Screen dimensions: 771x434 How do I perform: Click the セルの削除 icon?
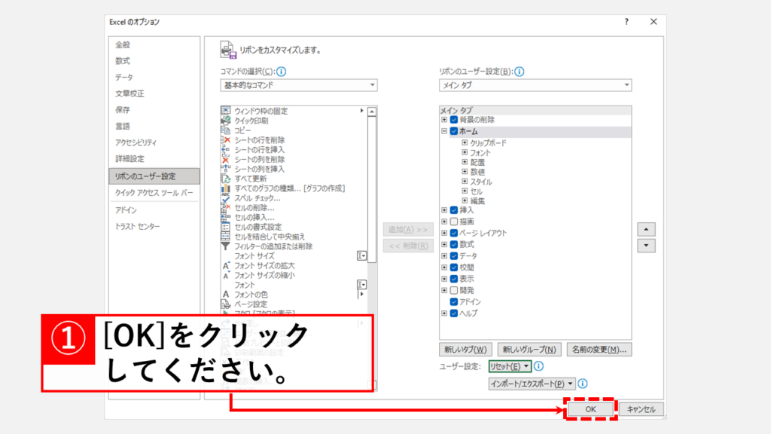point(226,208)
